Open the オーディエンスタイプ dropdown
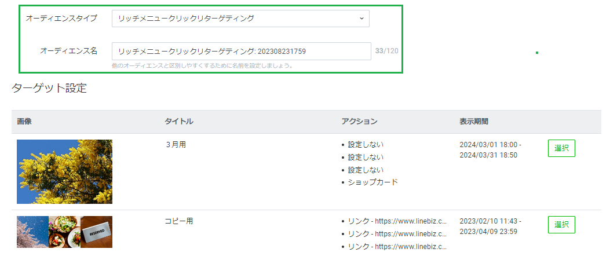The height and width of the screenshot is (267, 610). [x=240, y=19]
